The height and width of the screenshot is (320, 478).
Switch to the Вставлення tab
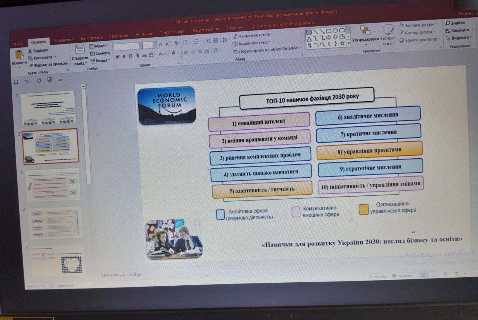(63, 40)
